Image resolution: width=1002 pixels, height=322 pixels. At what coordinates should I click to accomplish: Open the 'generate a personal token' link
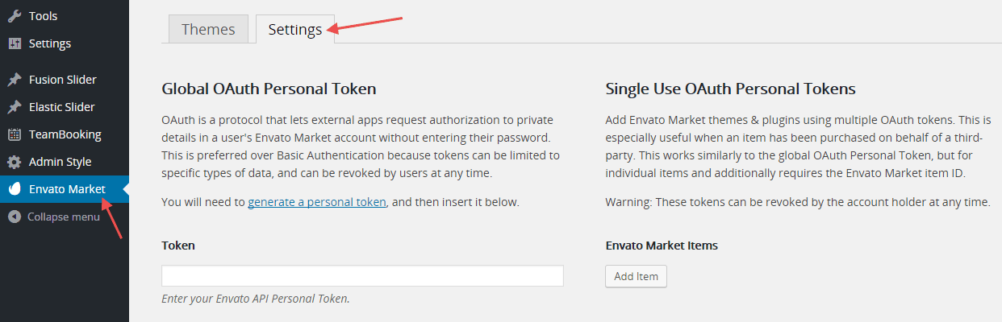[x=318, y=202]
